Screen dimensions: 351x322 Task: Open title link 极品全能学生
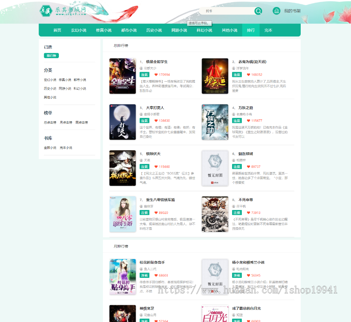click(x=157, y=62)
